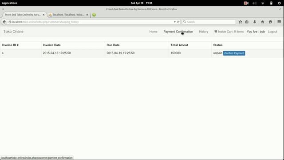Screen dimensions: 284x160
Task: Click the red screen recording indicator icon
Action: [x=246, y=3]
